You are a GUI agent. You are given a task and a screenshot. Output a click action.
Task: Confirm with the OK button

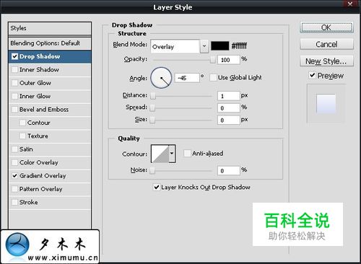pyautogui.click(x=326, y=27)
